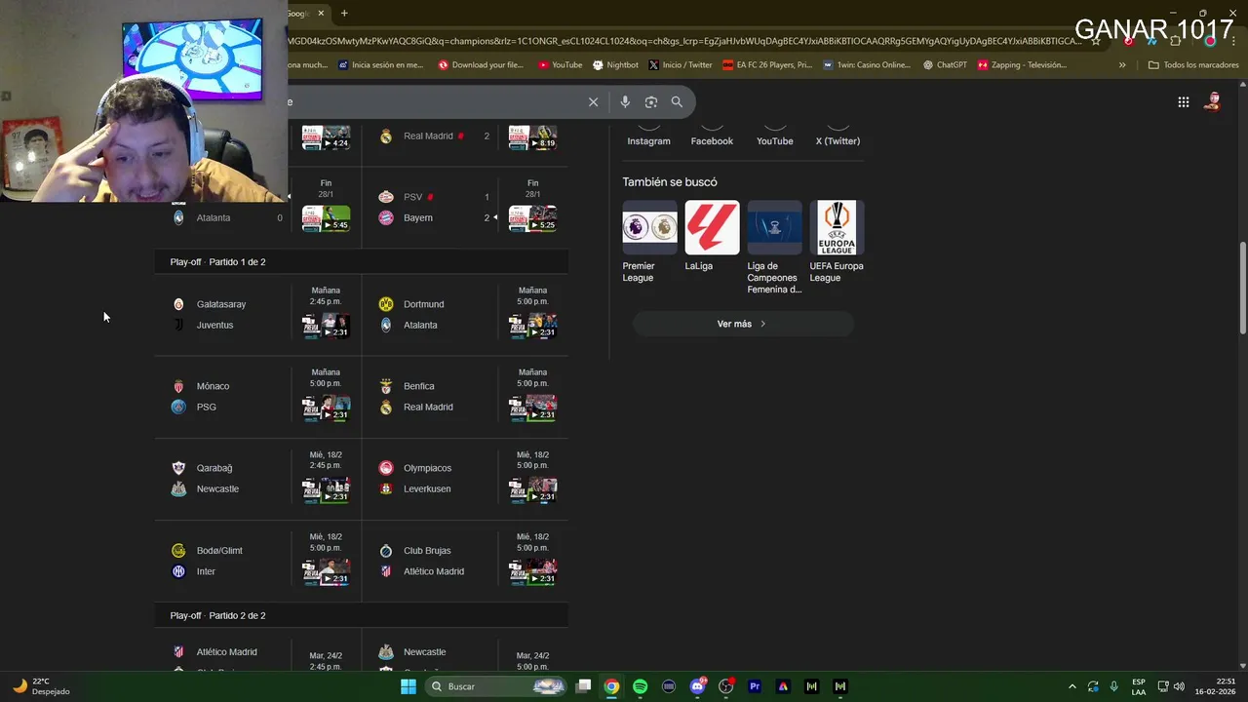Select the Atlético Madrid name under Club Brujas

coord(434,571)
